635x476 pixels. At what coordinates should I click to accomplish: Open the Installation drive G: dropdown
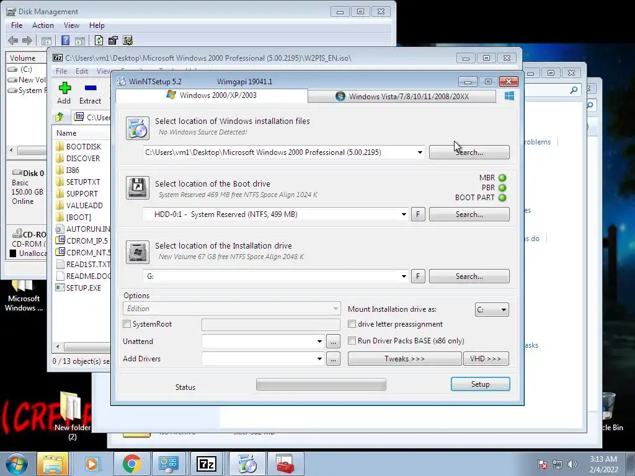click(404, 276)
